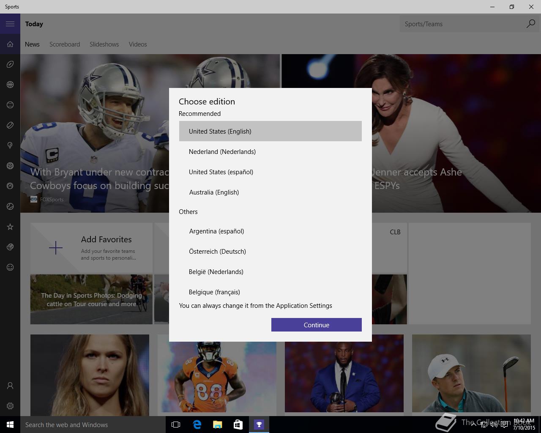Select United States (English) edition
The width and height of the screenshot is (541, 433).
pyautogui.click(x=270, y=131)
